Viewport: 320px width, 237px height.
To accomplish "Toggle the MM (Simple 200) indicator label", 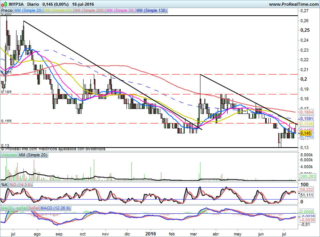I will tap(89, 11).
